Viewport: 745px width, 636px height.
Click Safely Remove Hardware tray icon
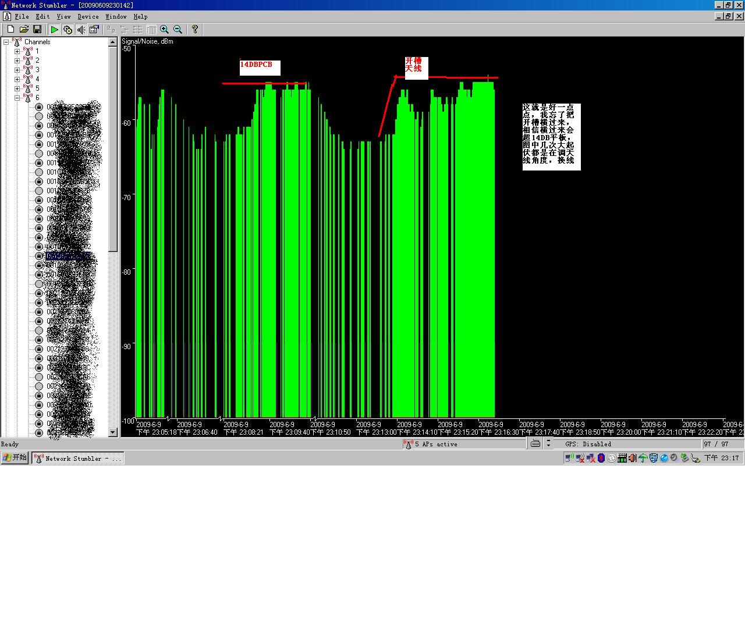click(x=685, y=458)
